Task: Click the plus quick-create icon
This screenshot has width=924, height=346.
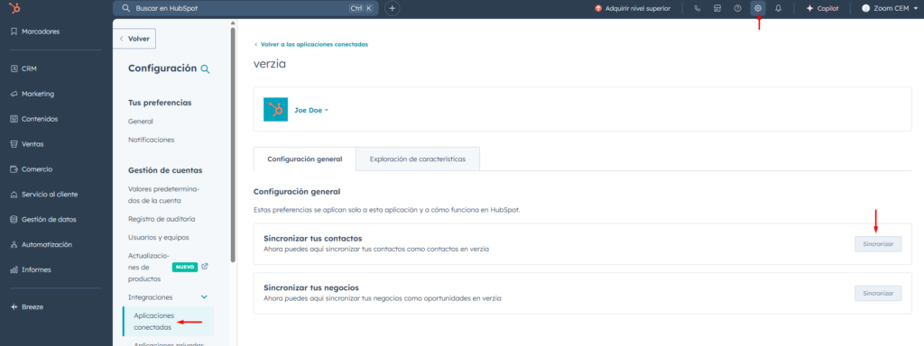Action: [x=393, y=8]
